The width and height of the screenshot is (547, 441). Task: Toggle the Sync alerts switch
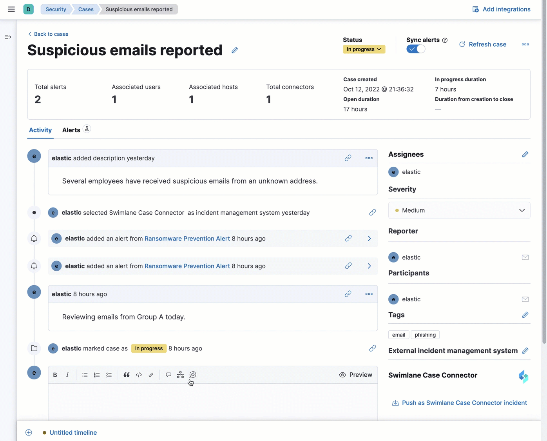tap(416, 49)
